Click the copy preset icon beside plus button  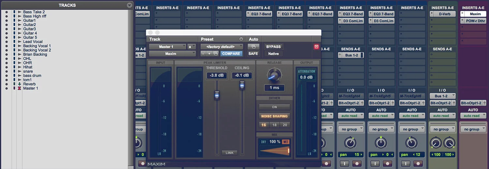(x=215, y=54)
